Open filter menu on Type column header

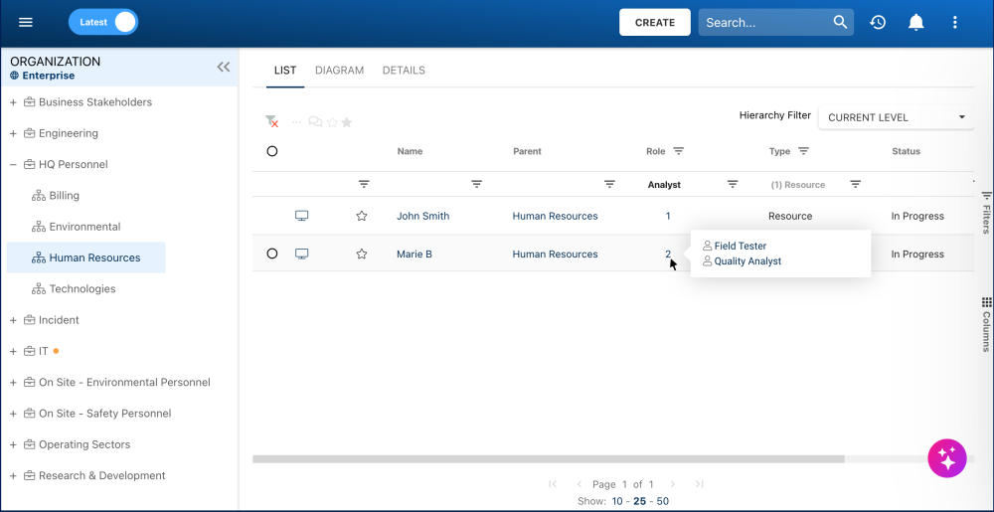[803, 151]
